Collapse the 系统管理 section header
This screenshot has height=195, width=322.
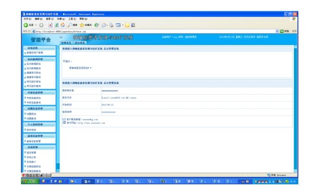[40, 148]
